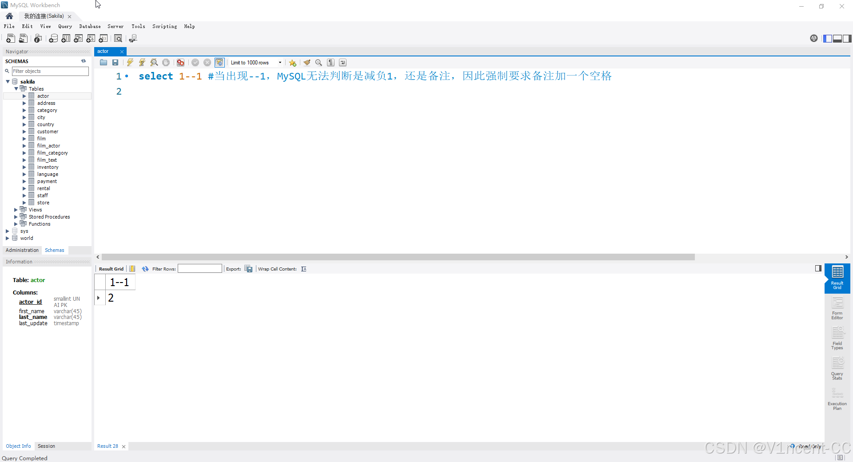This screenshot has width=853, height=462.
Task: Open the Limit to 1000 rows dropdown
Action: [x=256, y=63]
